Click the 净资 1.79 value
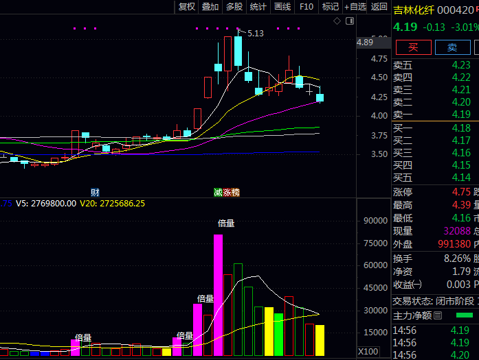479x360 pixels. tap(461, 272)
